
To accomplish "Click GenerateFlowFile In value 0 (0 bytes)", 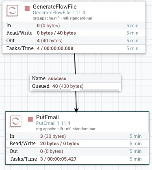I will (48, 26).
